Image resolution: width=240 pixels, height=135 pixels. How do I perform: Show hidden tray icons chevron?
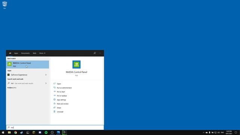point(203,132)
